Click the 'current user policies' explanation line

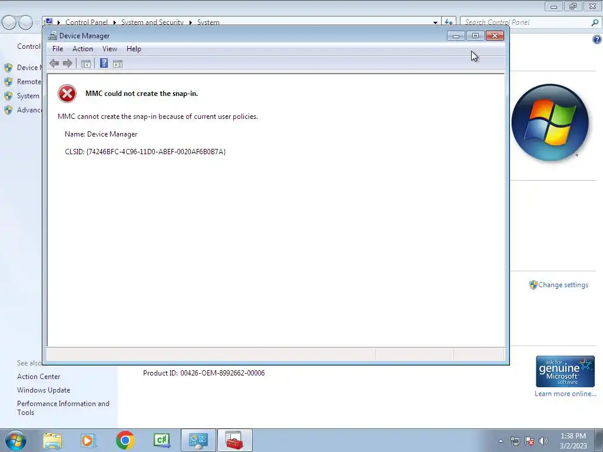tap(158, 117)
